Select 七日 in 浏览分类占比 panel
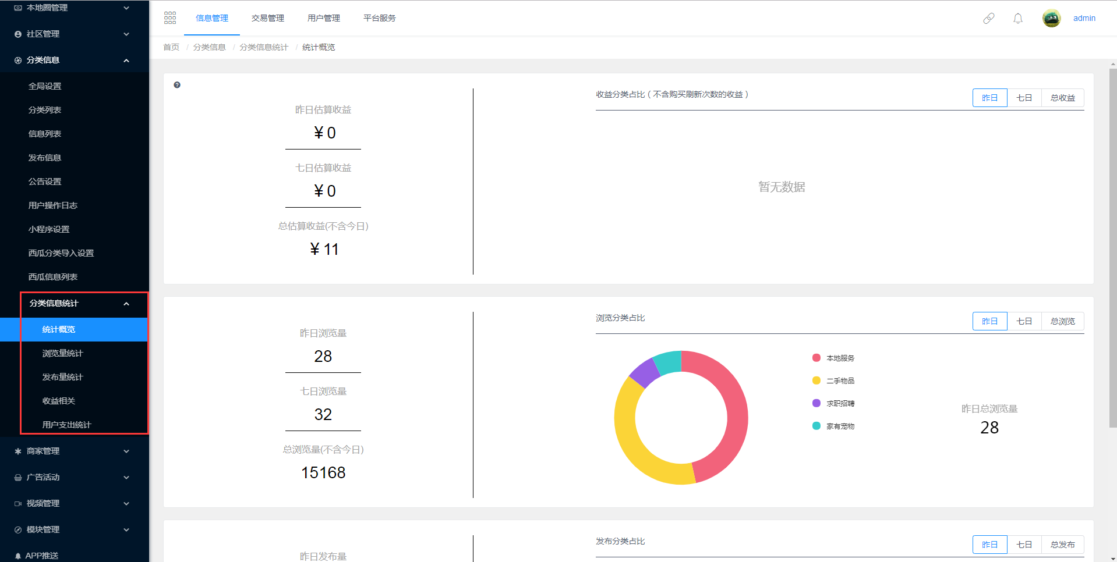Image resolution: width=1117 pixels, height=562 pixels. (1024, 321)
